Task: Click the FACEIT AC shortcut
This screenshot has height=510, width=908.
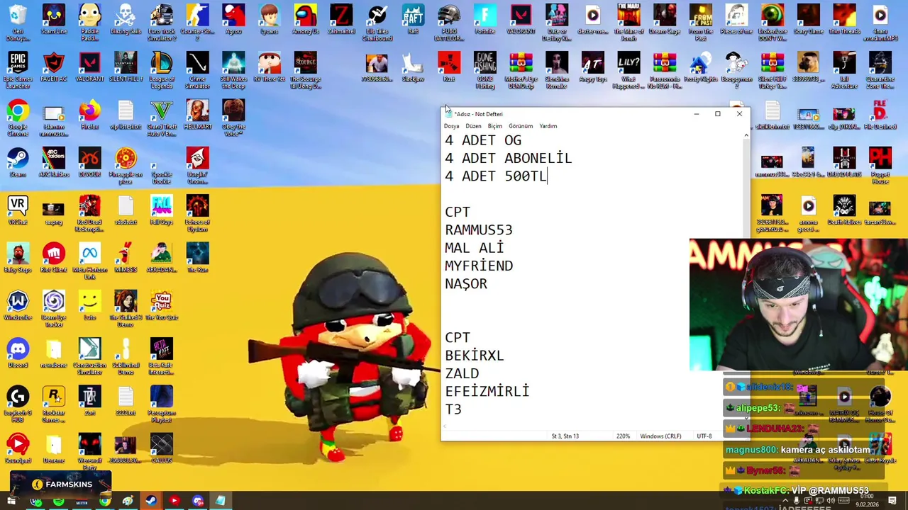Action: [54, 67]
